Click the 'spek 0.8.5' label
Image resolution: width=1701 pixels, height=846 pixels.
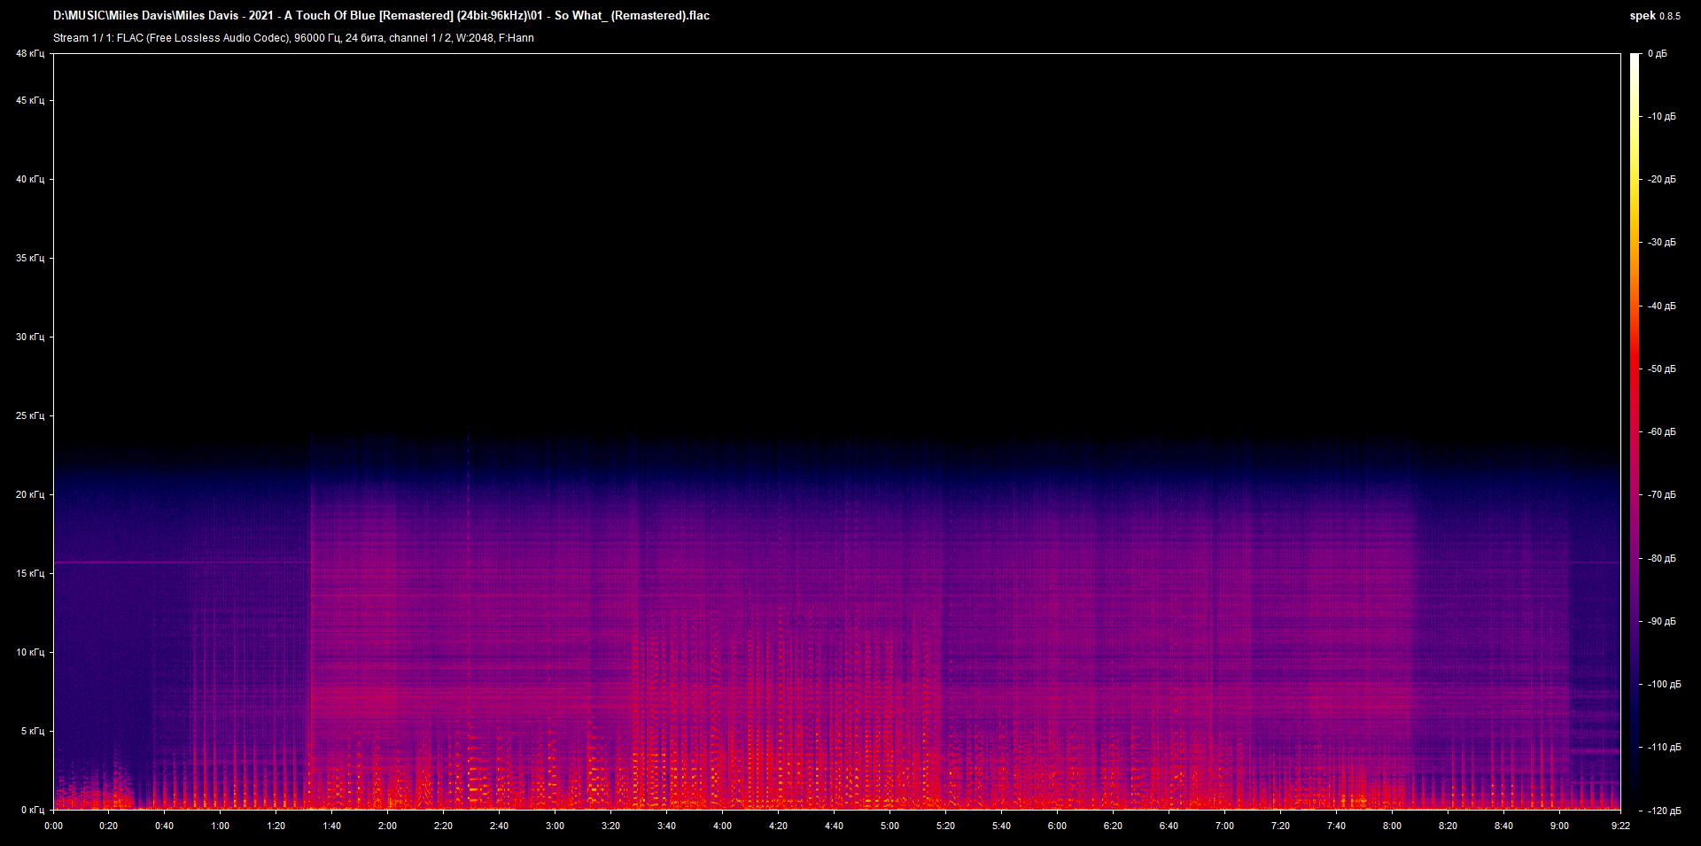coord(1655,16)
